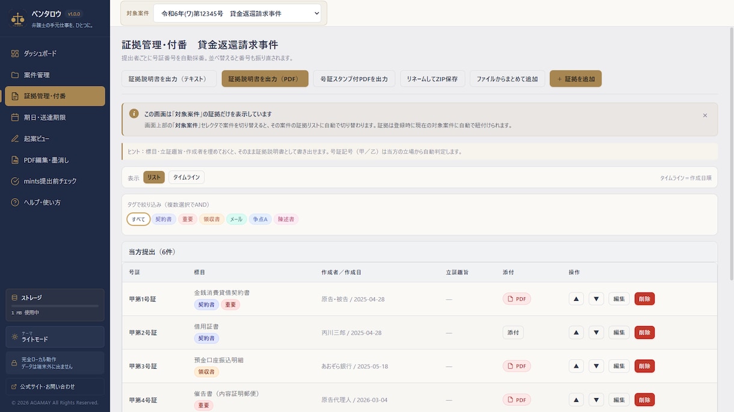The image size is (734, 412).
Task: Move 甲第2号証 up with arrow
Action: (576, 332)
